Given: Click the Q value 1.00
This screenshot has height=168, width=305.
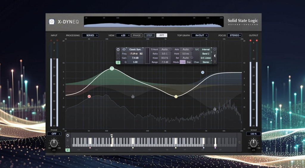Looking at the screenshot, I should click(135, 62).
